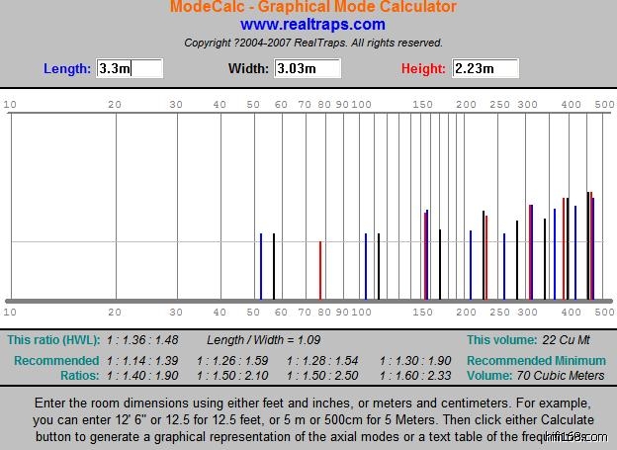Click the 100 label on top axis

click(x=361, y=104)
